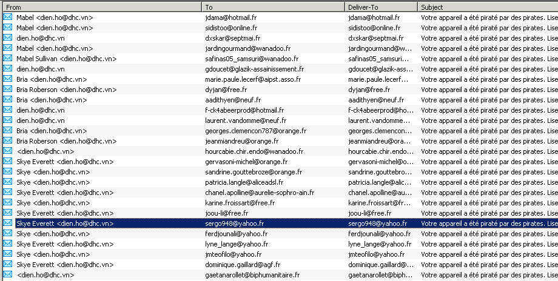The height and width of the screenshot is (281, 558).
Task: Select To cell jeanmiandreu@orange.fr
Action: click(x=241, y=141)
